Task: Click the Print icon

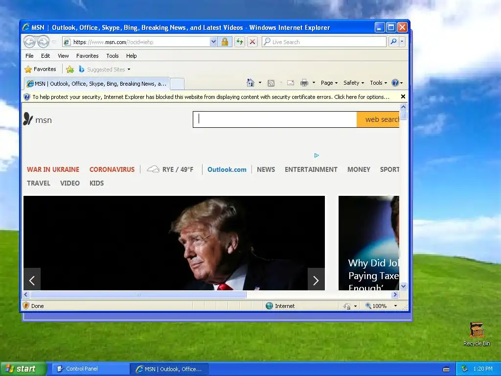Action: [304, 83]
